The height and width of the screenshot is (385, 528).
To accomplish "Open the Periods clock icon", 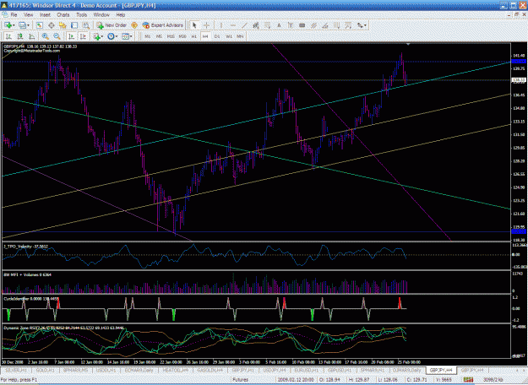I will (x=111, y=36).
